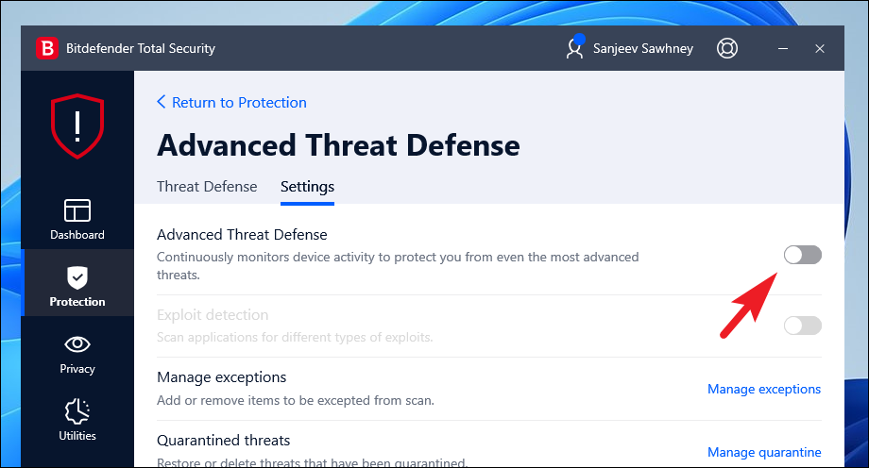The width and height of the screenshot is (869, 468).
Task: Close the Bitdefender Total Security window
Action: (820, 48)
